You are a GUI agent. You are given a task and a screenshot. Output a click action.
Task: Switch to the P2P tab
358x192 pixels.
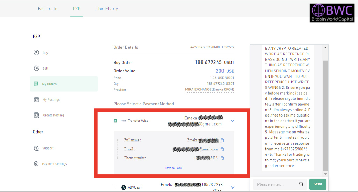click(76, 9)
